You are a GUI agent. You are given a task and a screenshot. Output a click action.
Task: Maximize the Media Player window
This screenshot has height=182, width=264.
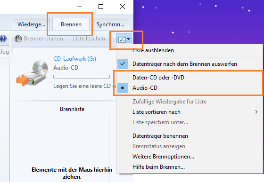pos(101,7)
